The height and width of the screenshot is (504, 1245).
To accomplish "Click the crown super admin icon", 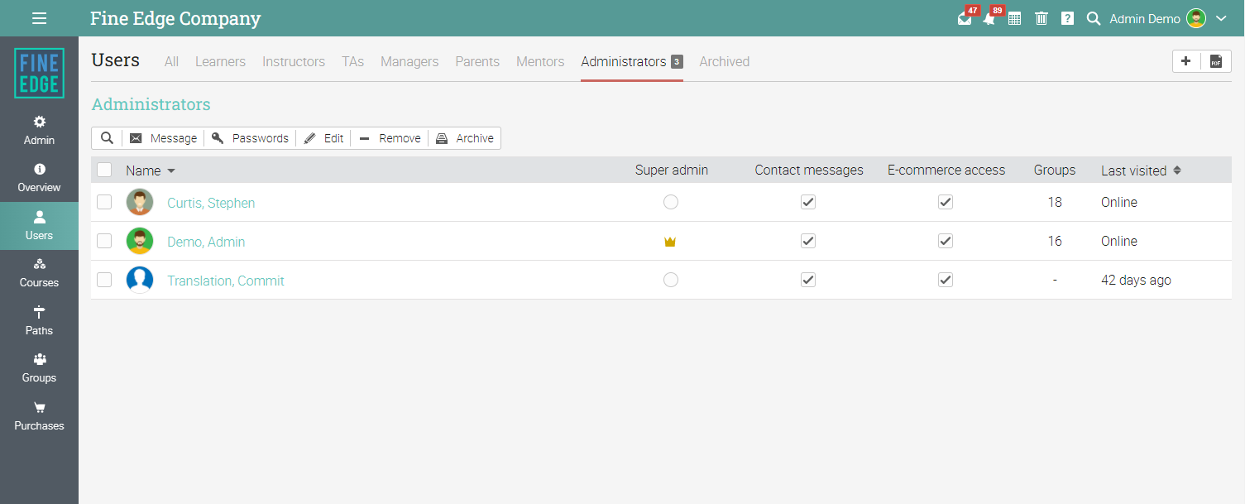I will point(670,242).
